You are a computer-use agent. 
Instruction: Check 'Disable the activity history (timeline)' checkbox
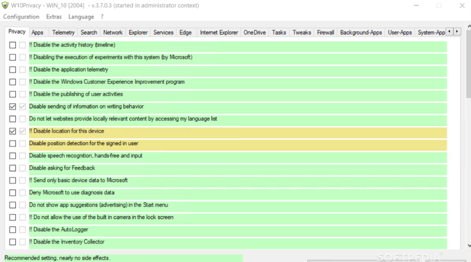point(13,45)
